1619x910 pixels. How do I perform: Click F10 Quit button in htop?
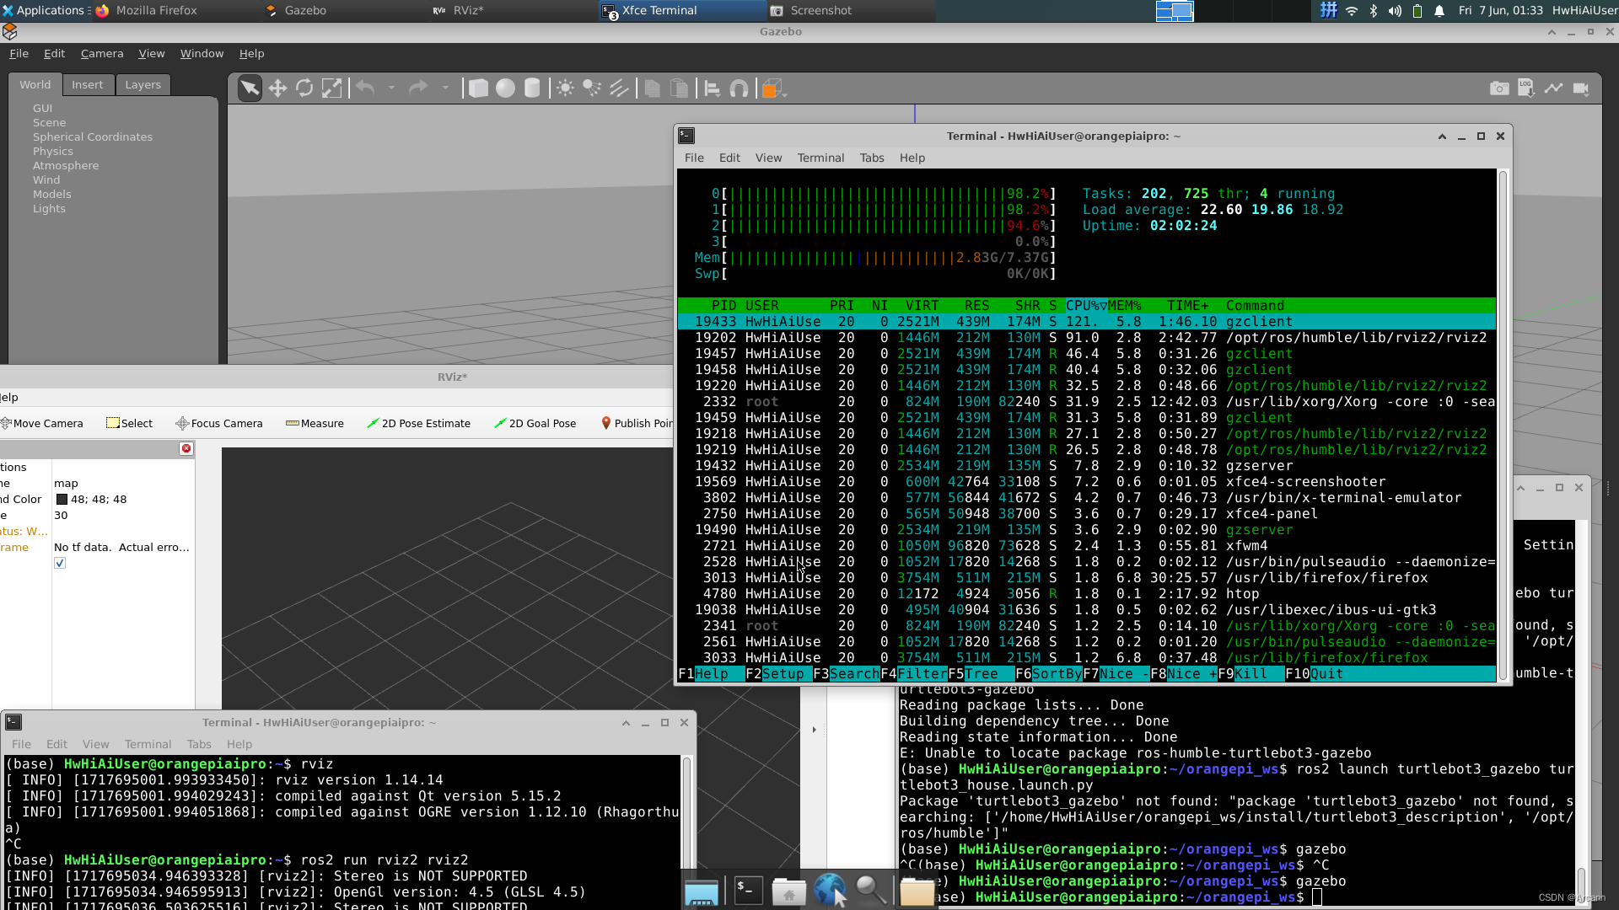pos(1328,673)
